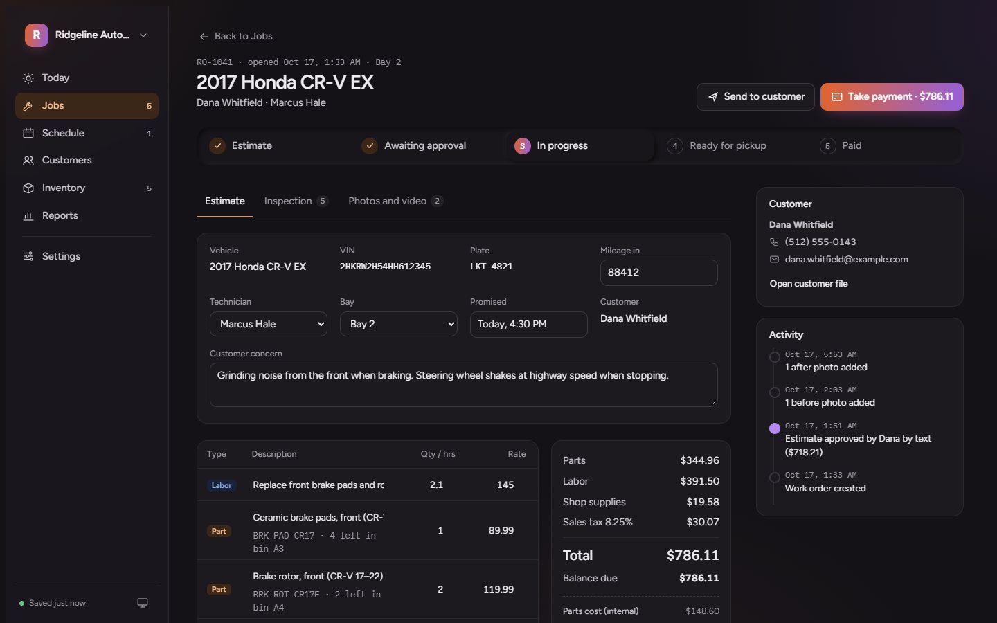
Task: Open Inventory in the sidebar
Action: tap(87, 188)
